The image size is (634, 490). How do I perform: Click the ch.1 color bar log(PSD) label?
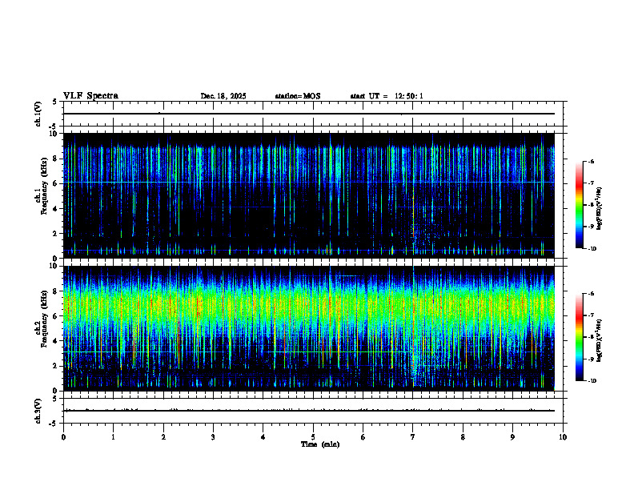point(600,208)
